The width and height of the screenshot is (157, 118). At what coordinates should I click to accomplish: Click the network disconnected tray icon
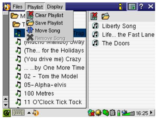coord(91,113)
